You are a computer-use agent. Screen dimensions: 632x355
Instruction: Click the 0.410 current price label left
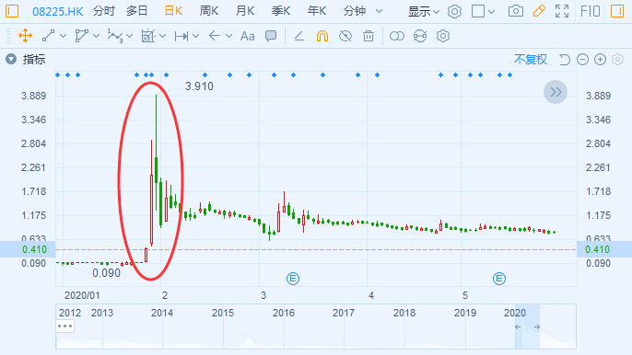click(34, 249)
